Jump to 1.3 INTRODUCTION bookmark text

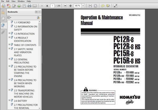pos(24,34)
